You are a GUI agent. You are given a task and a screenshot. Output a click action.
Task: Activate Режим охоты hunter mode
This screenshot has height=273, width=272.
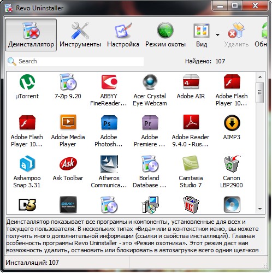click(x=165, y=35)
